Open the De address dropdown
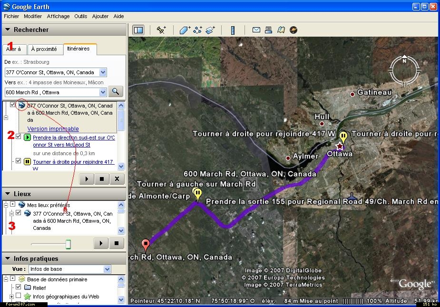The height and width of the screenshot is (307, 440). pyautogui.click(x=103, y=72)
